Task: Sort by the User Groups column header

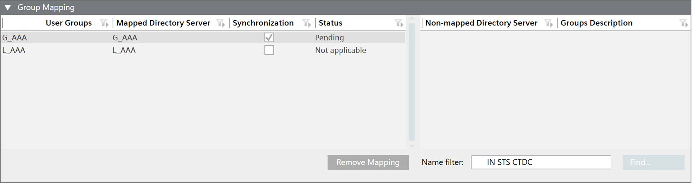Action: click(68, 23)
